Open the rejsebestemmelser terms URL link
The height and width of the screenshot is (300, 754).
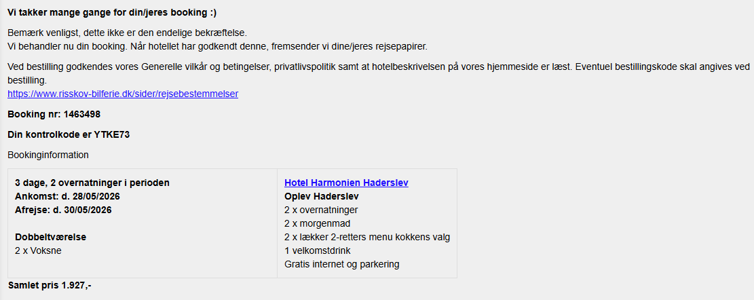tap(123, 94)
